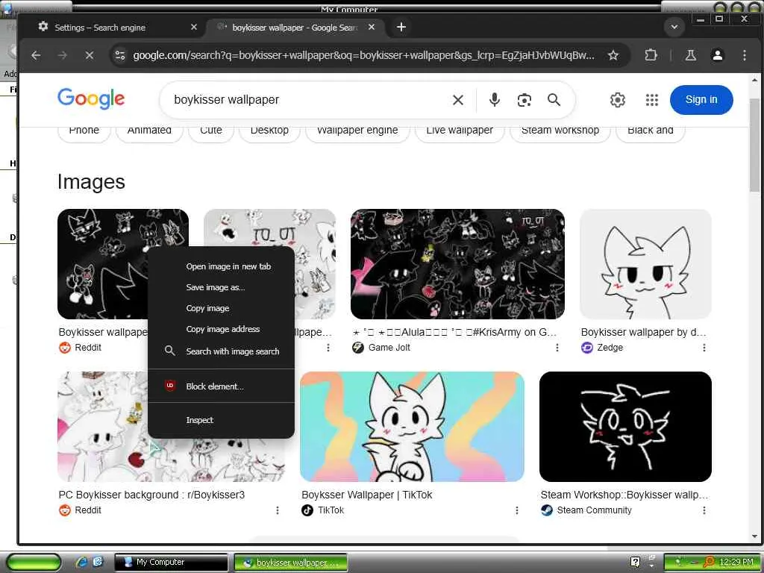
Task: Switch to Settings – Search engine tab
Action: point(118,28)
